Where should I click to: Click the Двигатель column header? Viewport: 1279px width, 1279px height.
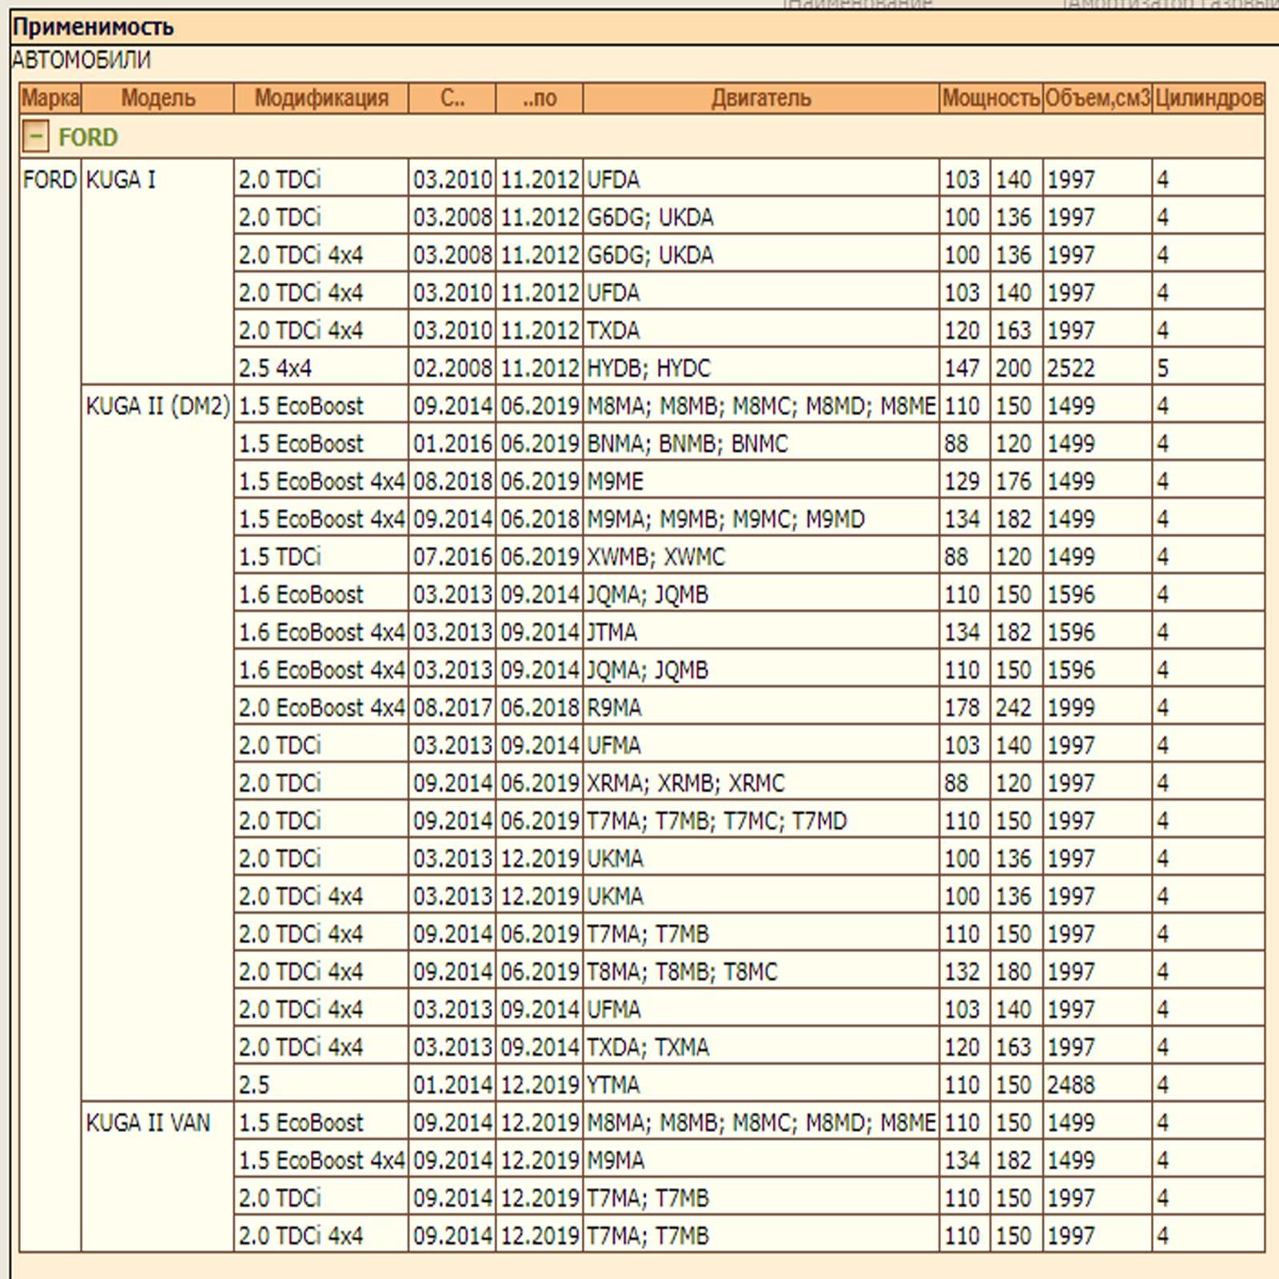click(761, 98)
